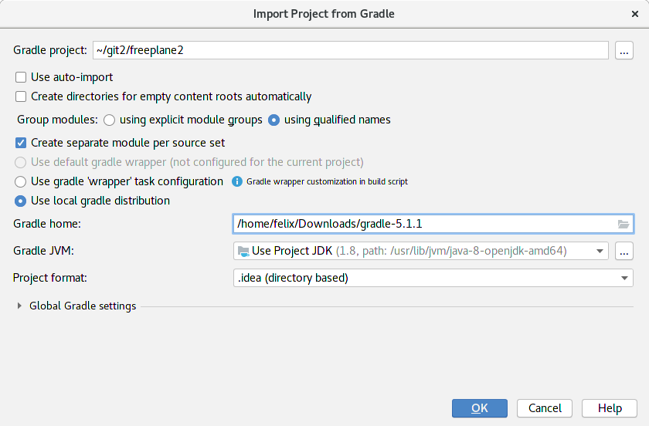Check Create directories for empty content roots

point(22,96)
